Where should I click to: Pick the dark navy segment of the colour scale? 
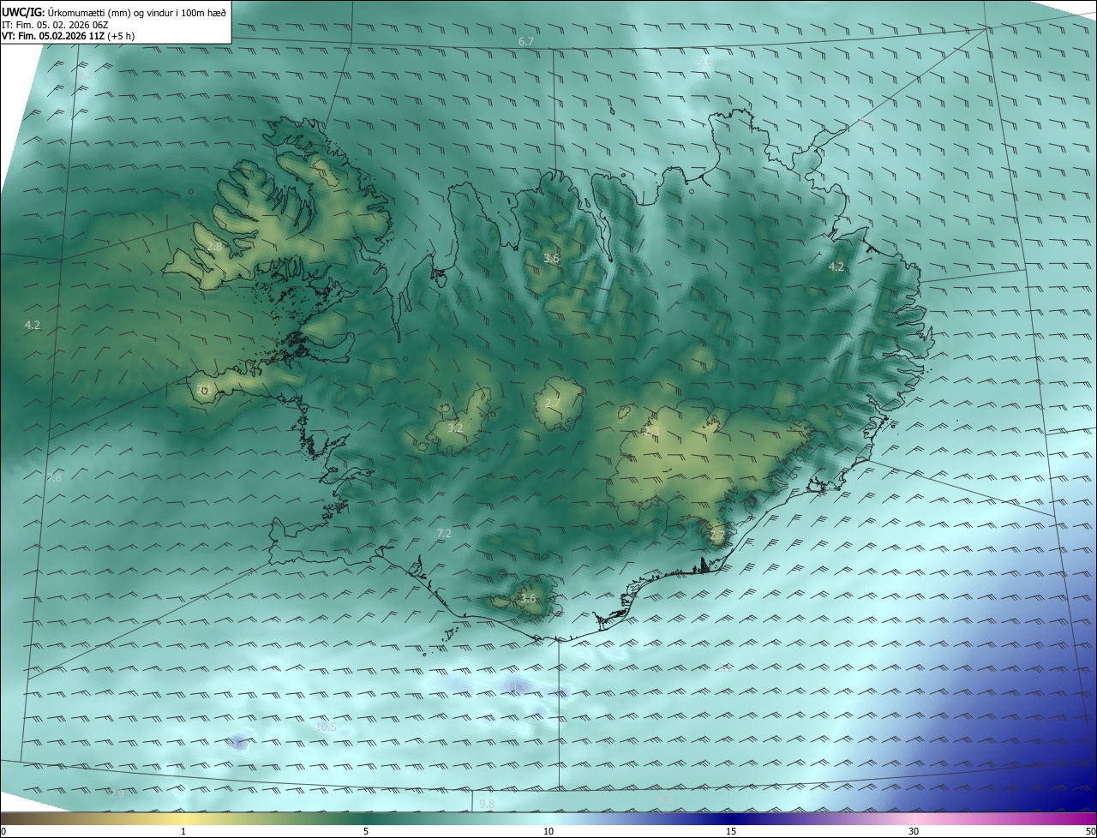click(731, 819)
